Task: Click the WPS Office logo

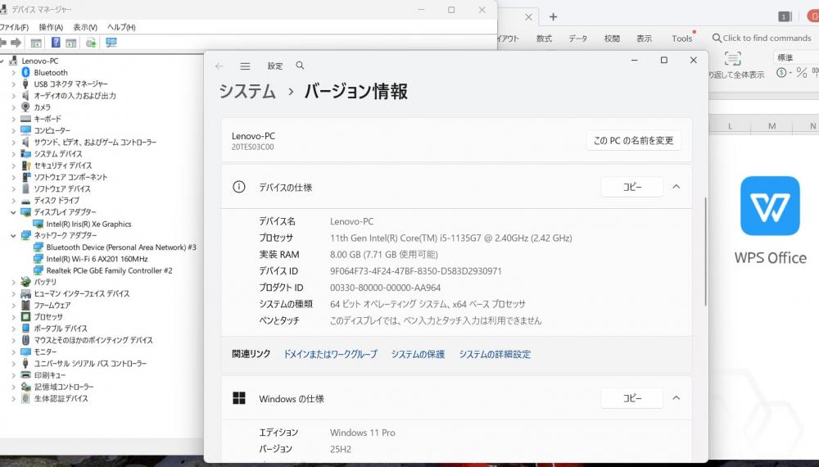Action: (x=770, y=206)
